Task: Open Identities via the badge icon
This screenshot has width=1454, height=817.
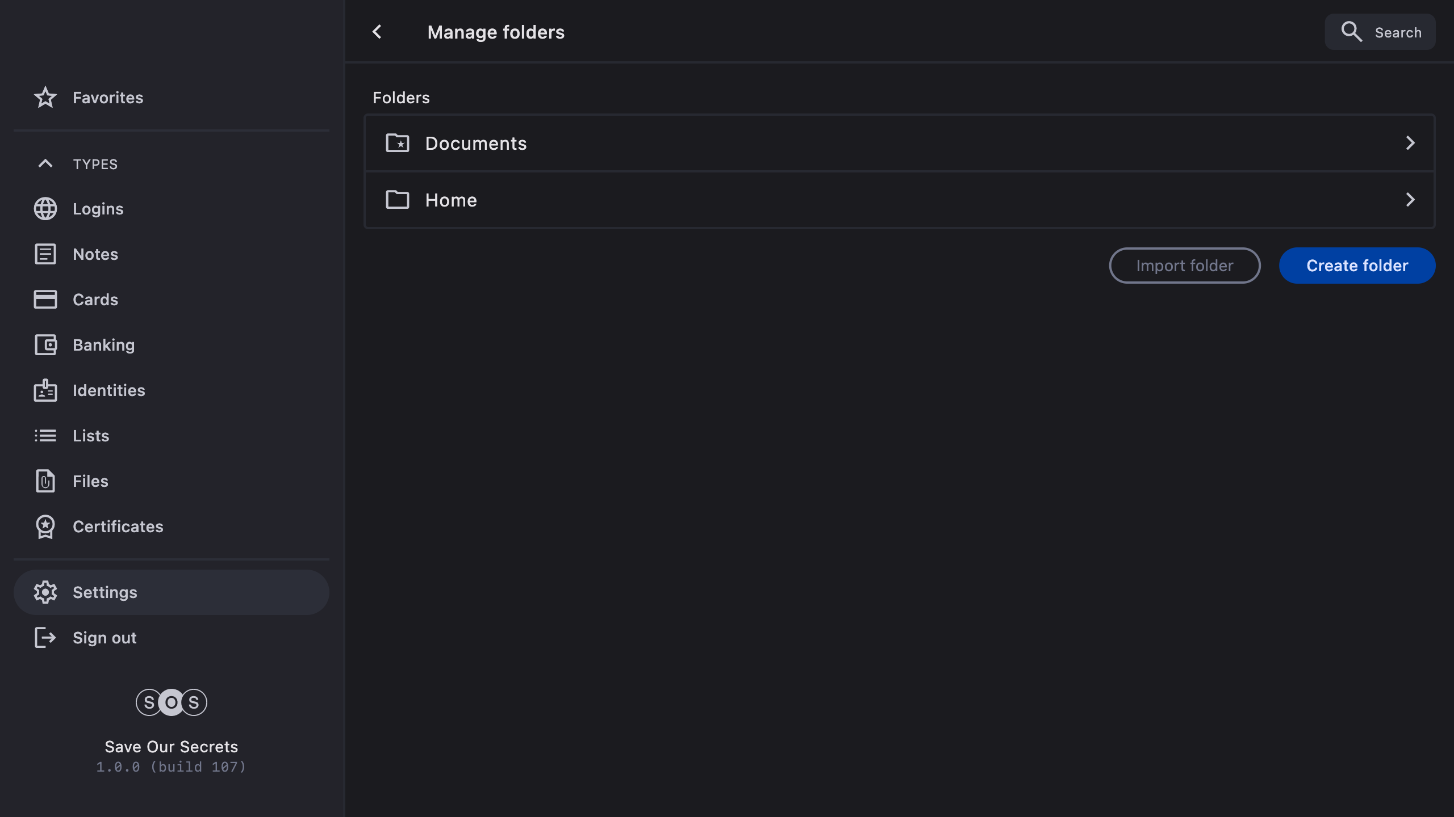Action: (x=45, y=390)
